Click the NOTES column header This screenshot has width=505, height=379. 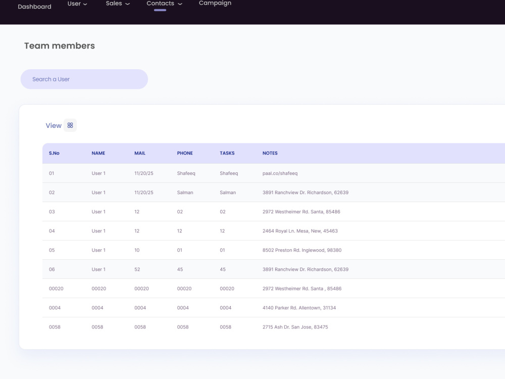pos(270,153)
